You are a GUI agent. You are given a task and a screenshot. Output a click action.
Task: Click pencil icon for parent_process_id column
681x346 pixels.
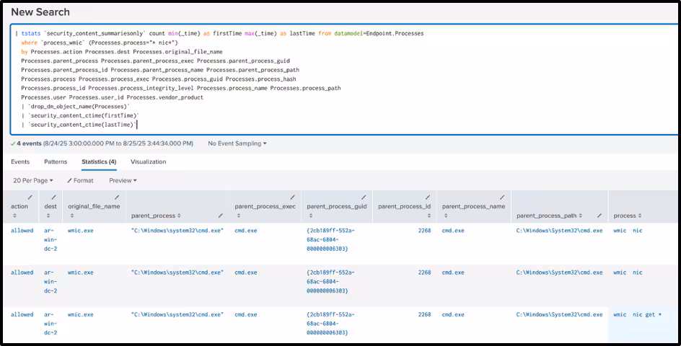[427, 197]
